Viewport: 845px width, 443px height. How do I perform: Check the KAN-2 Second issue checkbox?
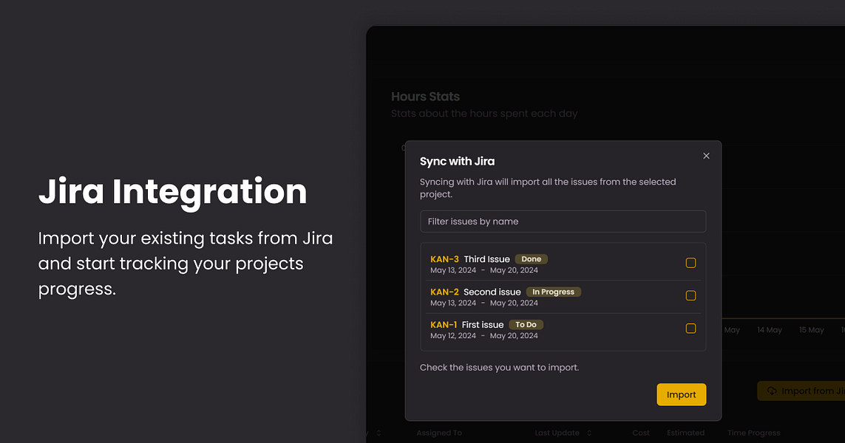click(x=690, y=295)
